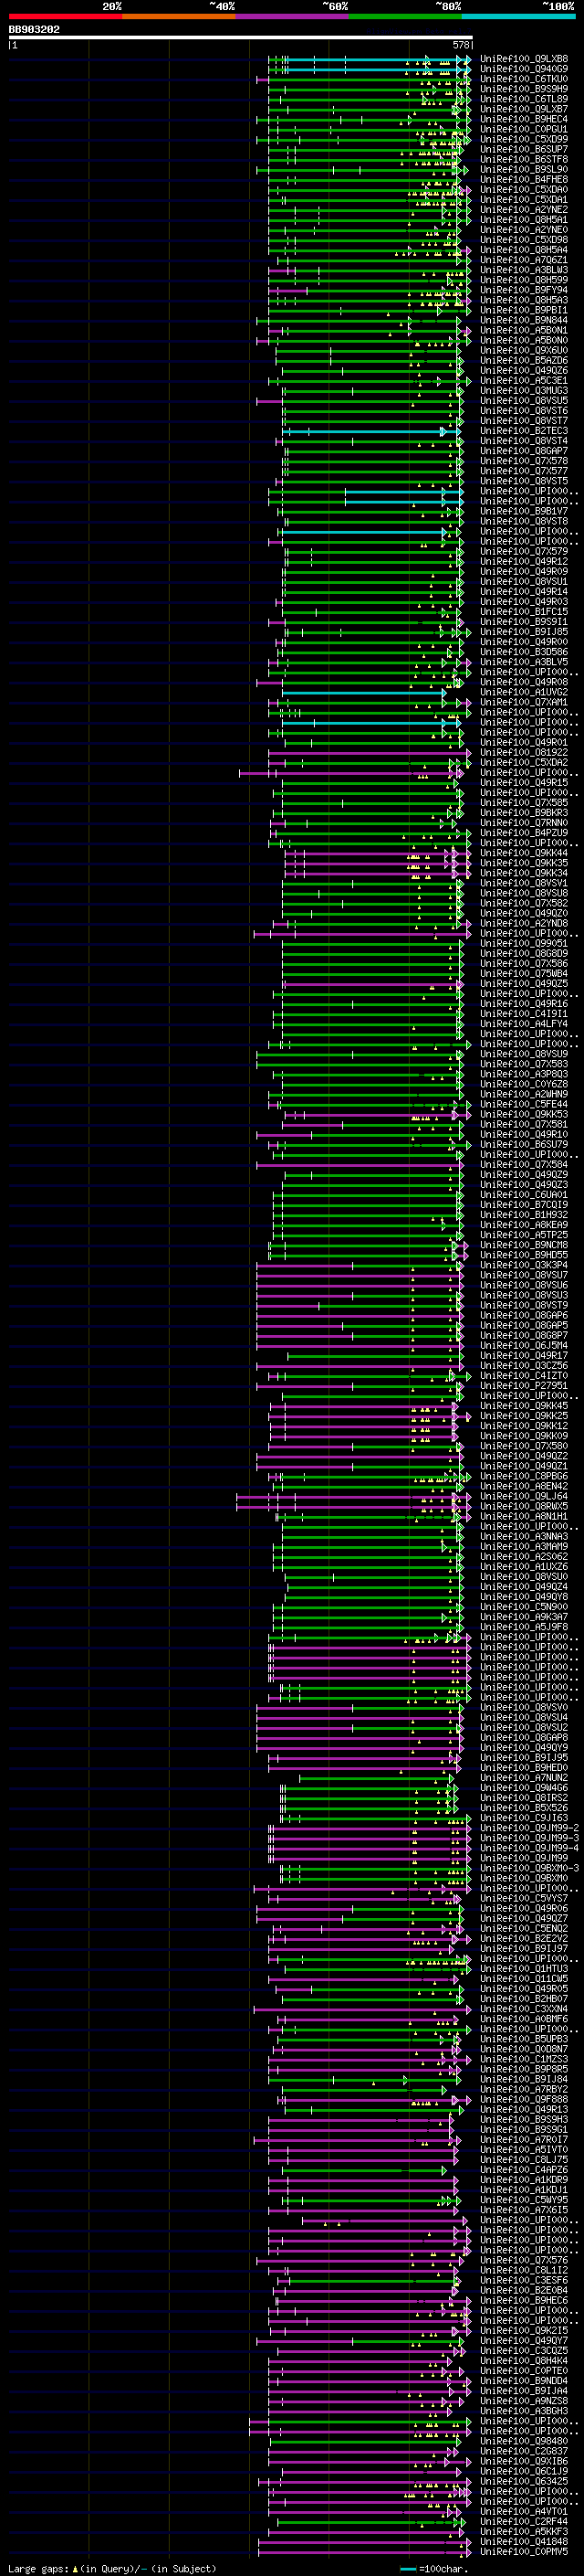Viewport: 584px width, 2576px height.
Task: Select the UniRef100_B9B1V7 label
Action: point(524,511)
